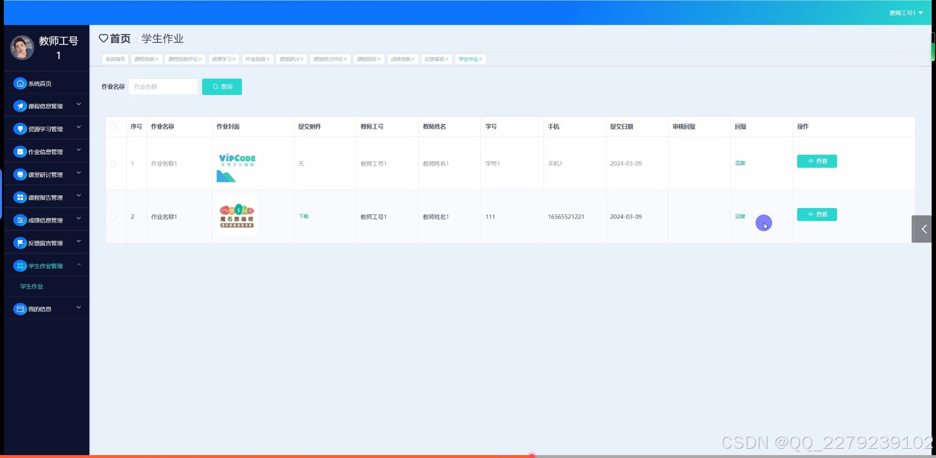The height and width of the screenshot is (458, 936).
Task: Click the teacher avatar photo in sidebar
Action: 22,48
